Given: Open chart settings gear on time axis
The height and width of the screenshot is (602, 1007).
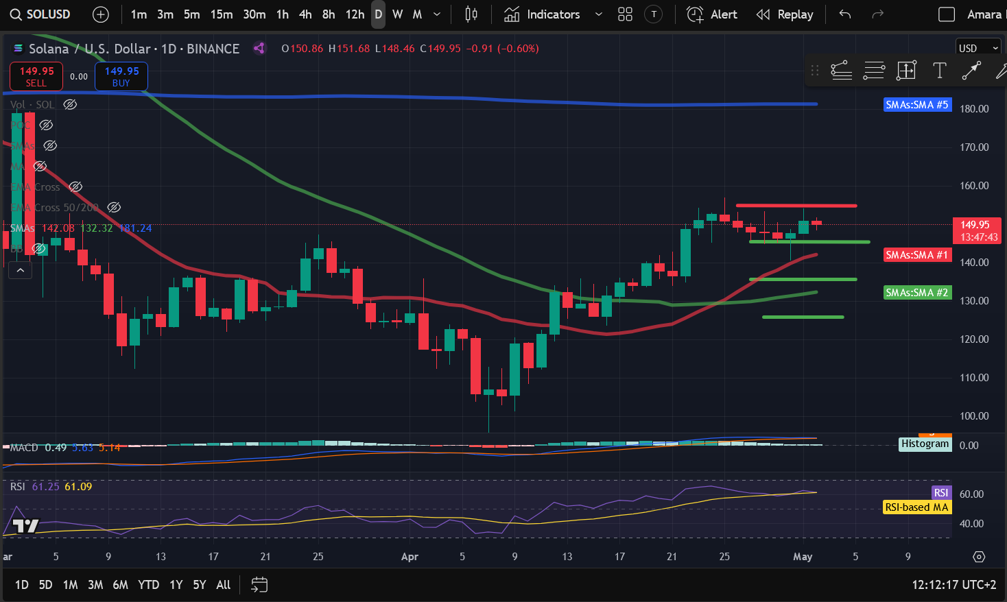Looking at the screenshot, I should [979, 557].
